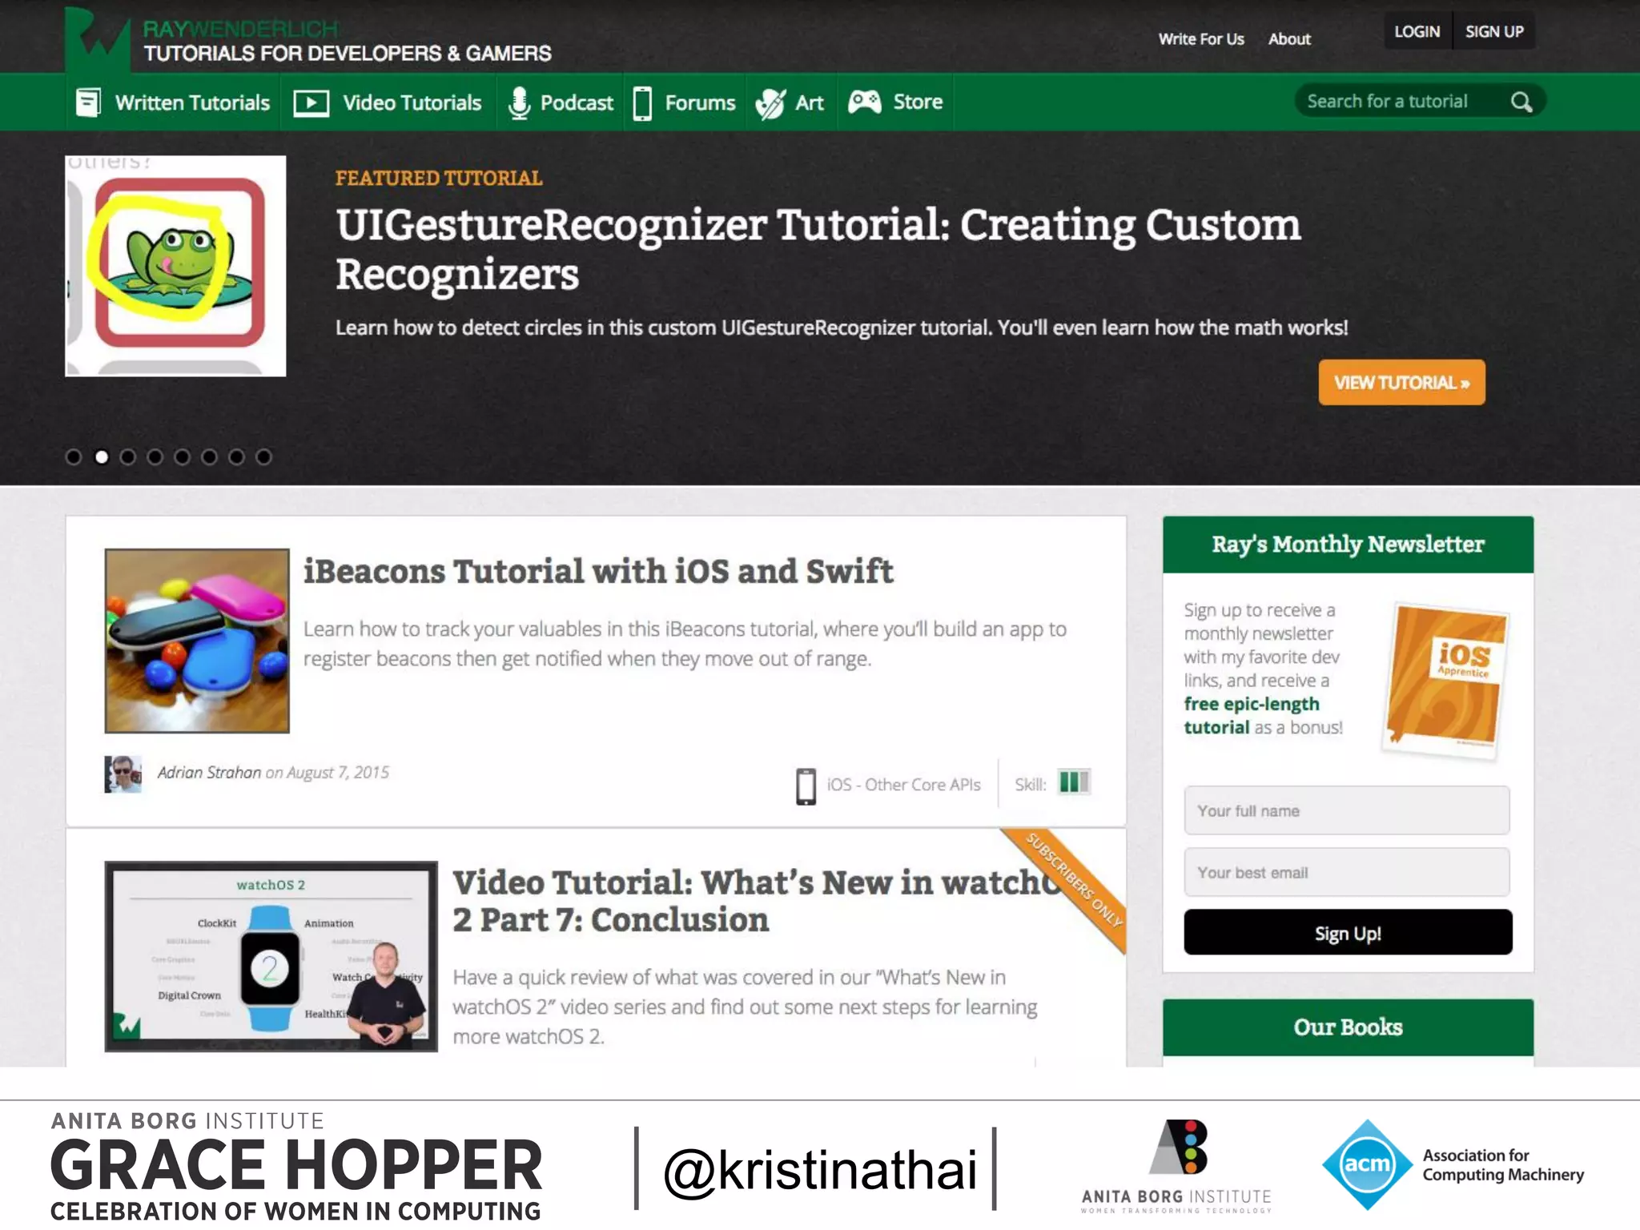Click the free epic-length tutorial link

[1252, 715]
